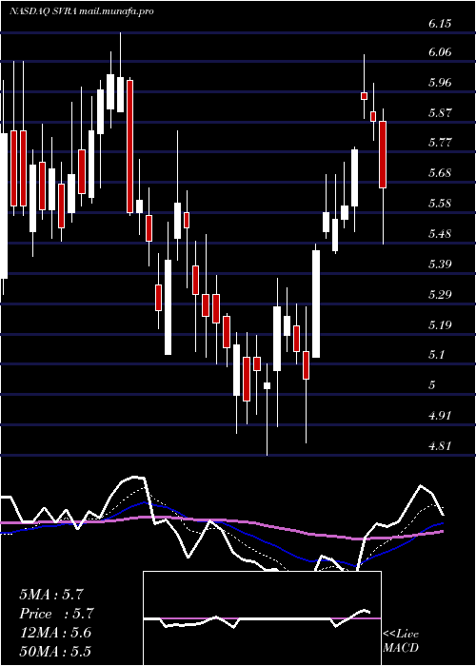The height and width of the screenshot is (666, 476).
Task: Click the <<Live MACD label
Action: pos(401,641)
